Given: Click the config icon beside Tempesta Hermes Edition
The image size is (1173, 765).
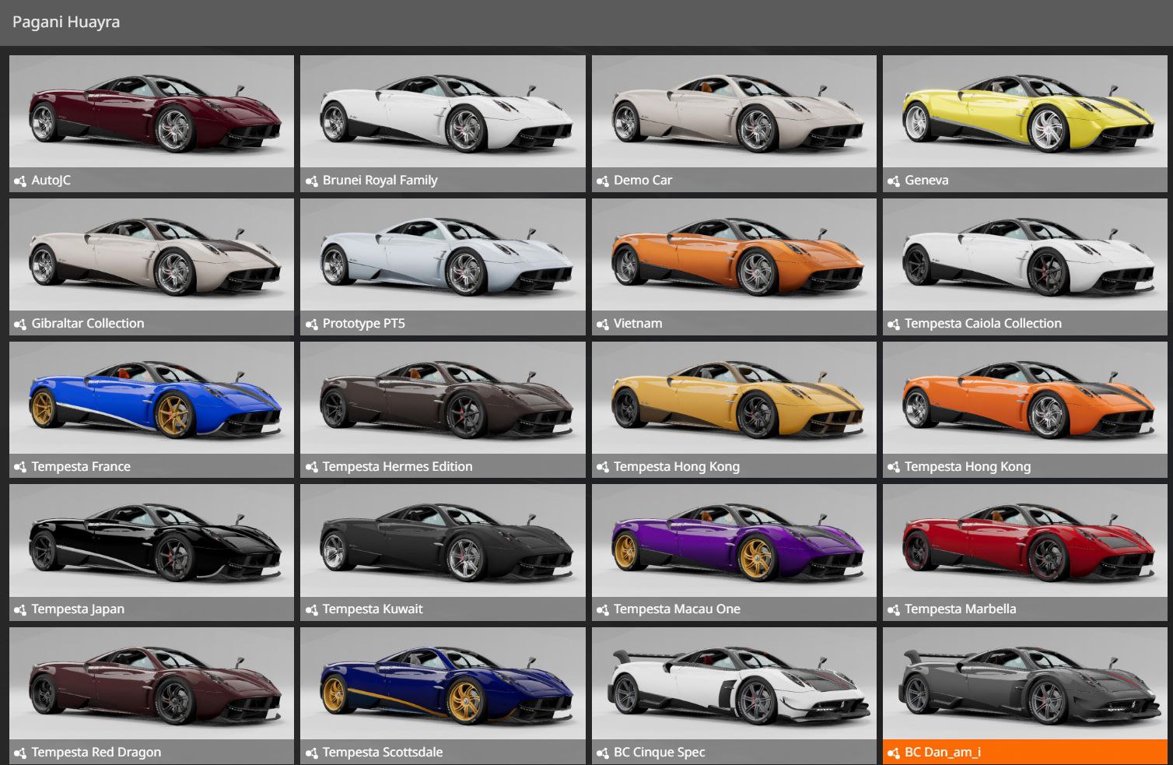Looking at the screenshot, I should [311, 467].
